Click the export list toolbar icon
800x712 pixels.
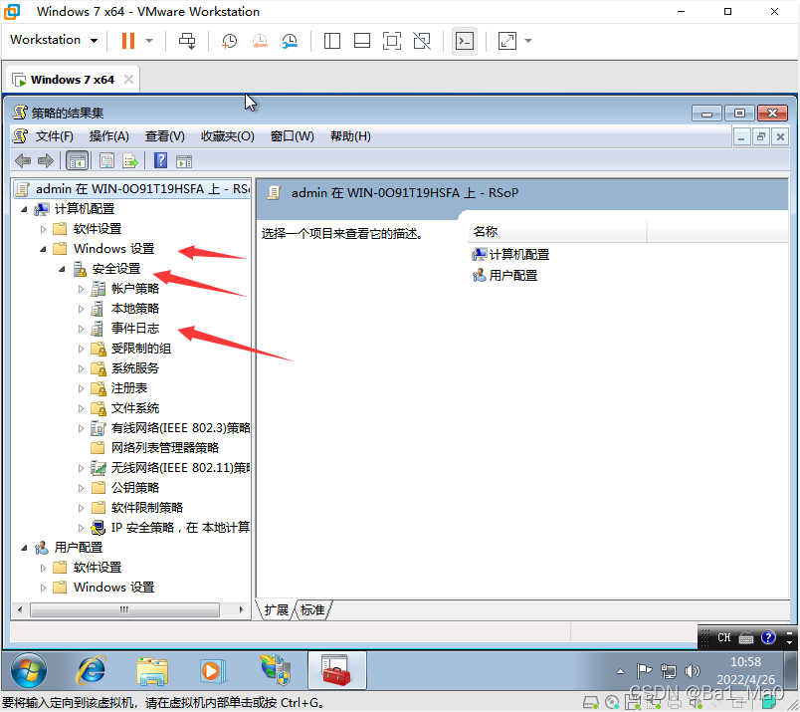tap(130, 161)
